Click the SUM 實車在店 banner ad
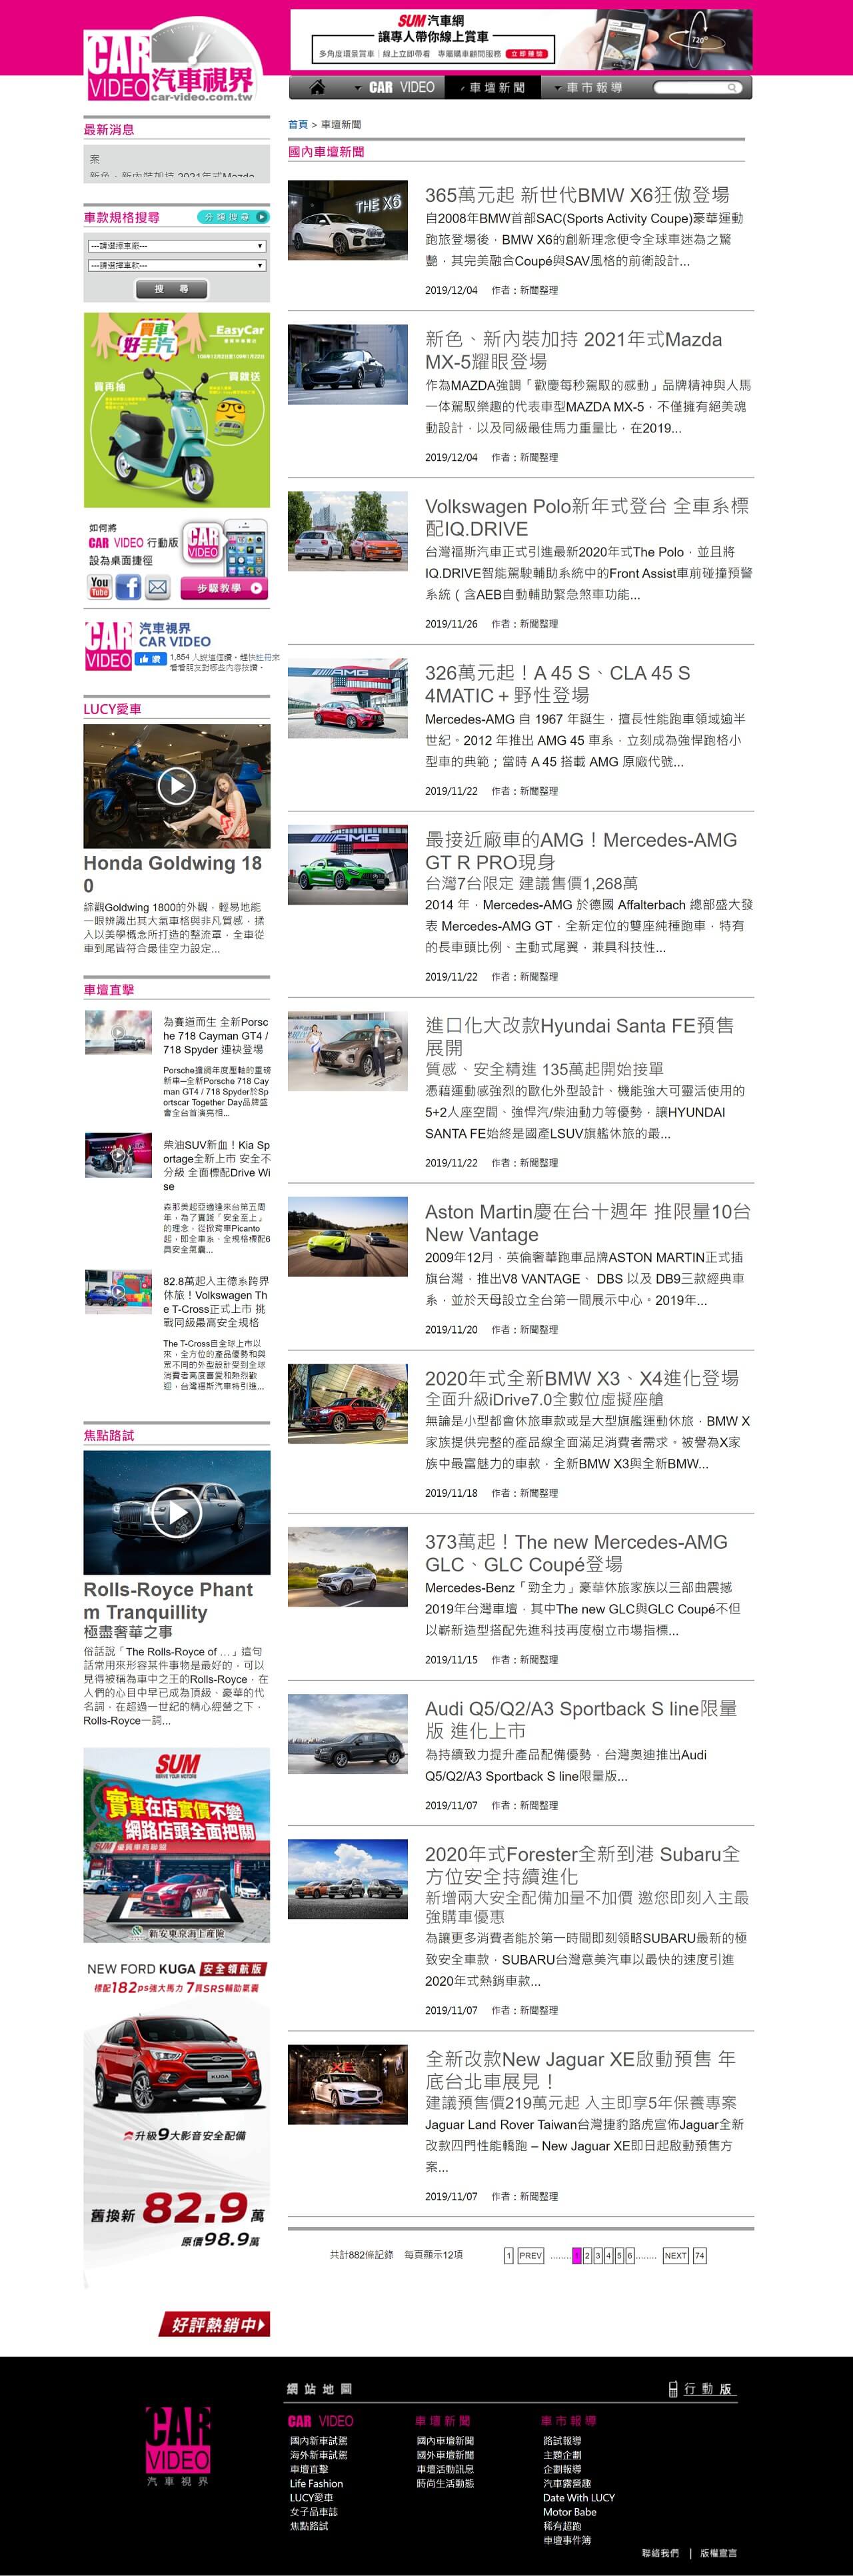 [176, 1844]
